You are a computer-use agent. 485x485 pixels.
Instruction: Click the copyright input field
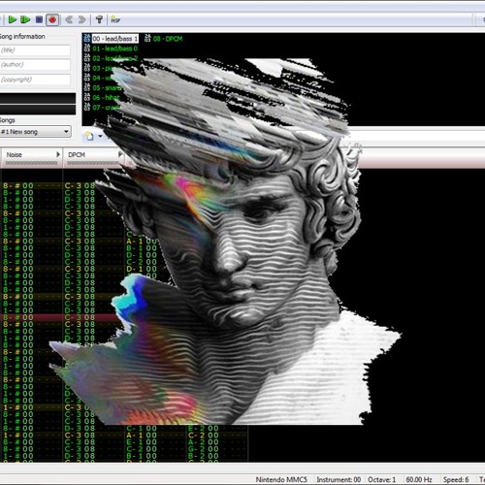[x=35, y=80]
